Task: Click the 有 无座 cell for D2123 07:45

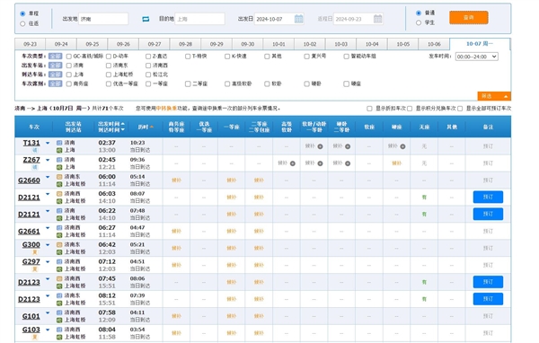Action: (x=424, y=282)
